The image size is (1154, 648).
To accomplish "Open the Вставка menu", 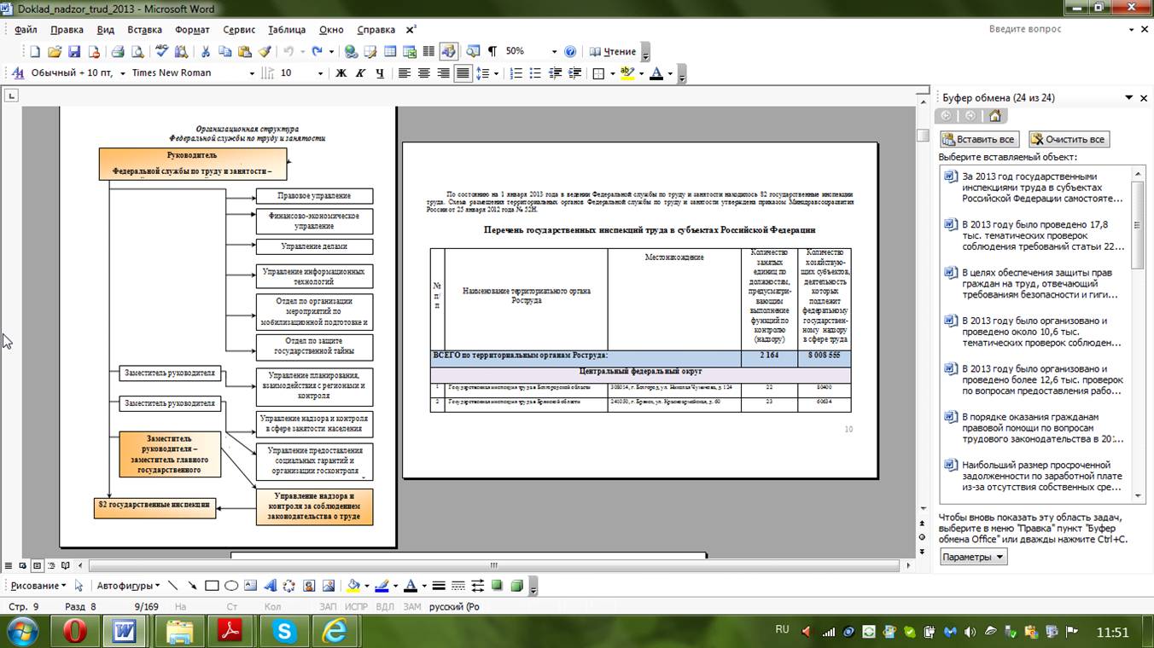I will point(144,29).
